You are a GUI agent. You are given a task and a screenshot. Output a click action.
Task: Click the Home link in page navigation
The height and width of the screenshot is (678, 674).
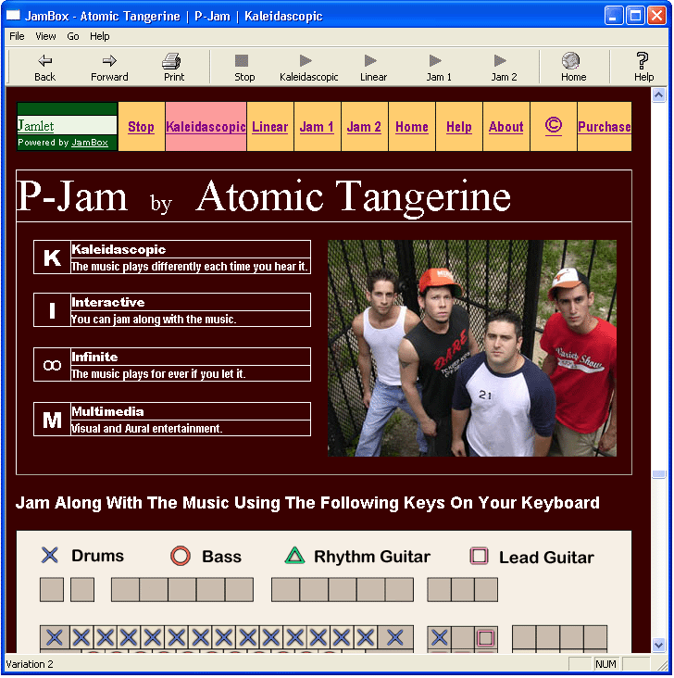(412, 127)
